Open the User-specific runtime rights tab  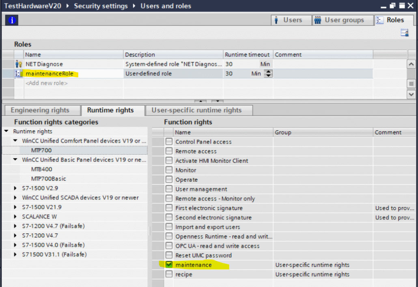click(196, 110)
